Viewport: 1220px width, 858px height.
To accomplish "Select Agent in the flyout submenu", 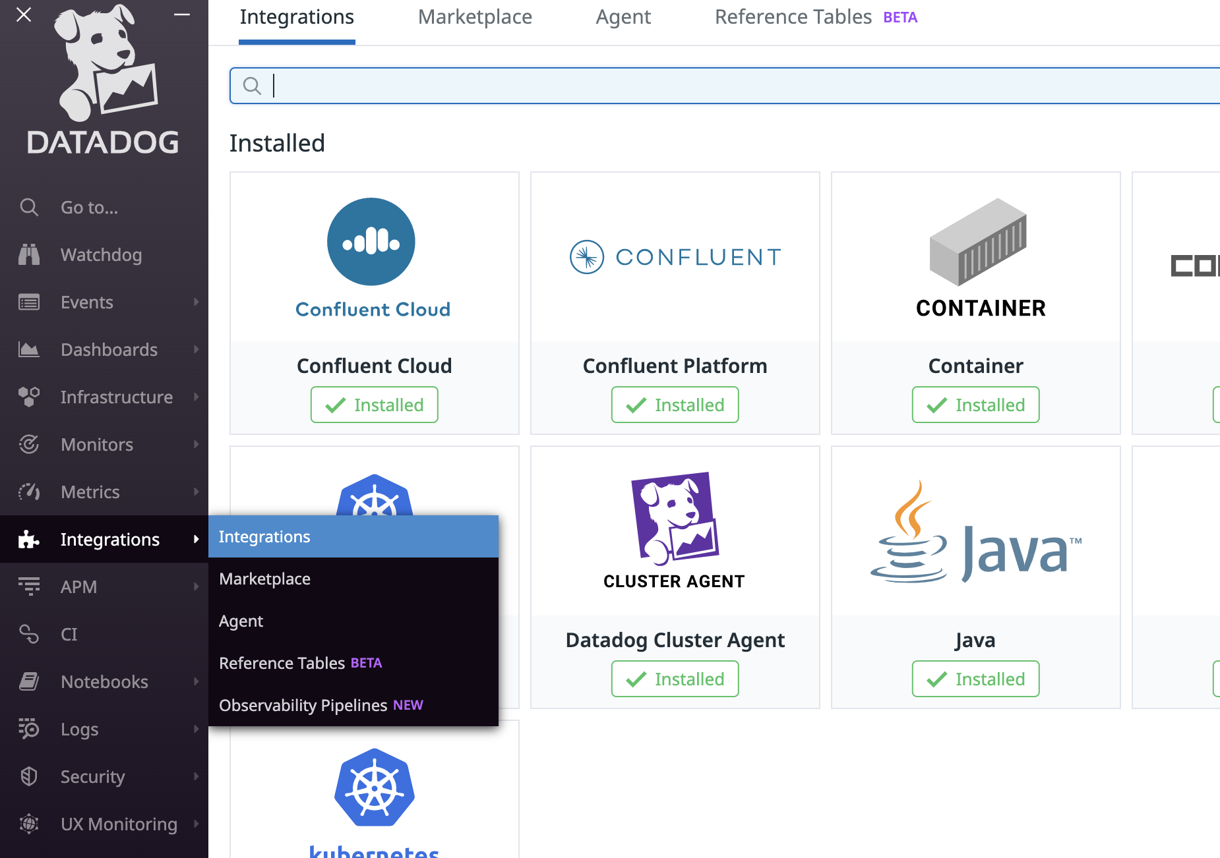I will pyautogui.click(x=353, y=621).
